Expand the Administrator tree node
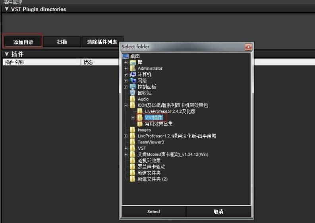This screenshot has width=315, height=223. point(126,69)
